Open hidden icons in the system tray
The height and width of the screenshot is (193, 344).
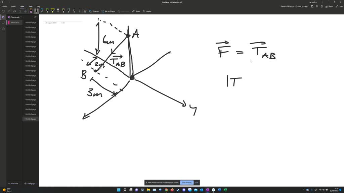click(303, 190)
